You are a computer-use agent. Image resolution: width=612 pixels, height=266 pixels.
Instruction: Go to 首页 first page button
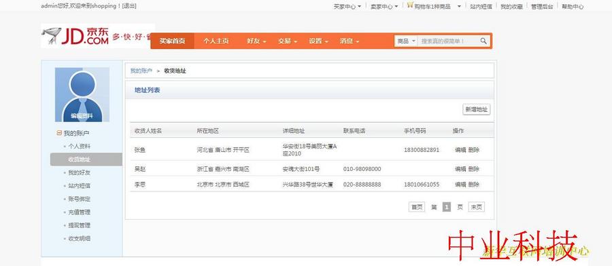pos(416,207)
